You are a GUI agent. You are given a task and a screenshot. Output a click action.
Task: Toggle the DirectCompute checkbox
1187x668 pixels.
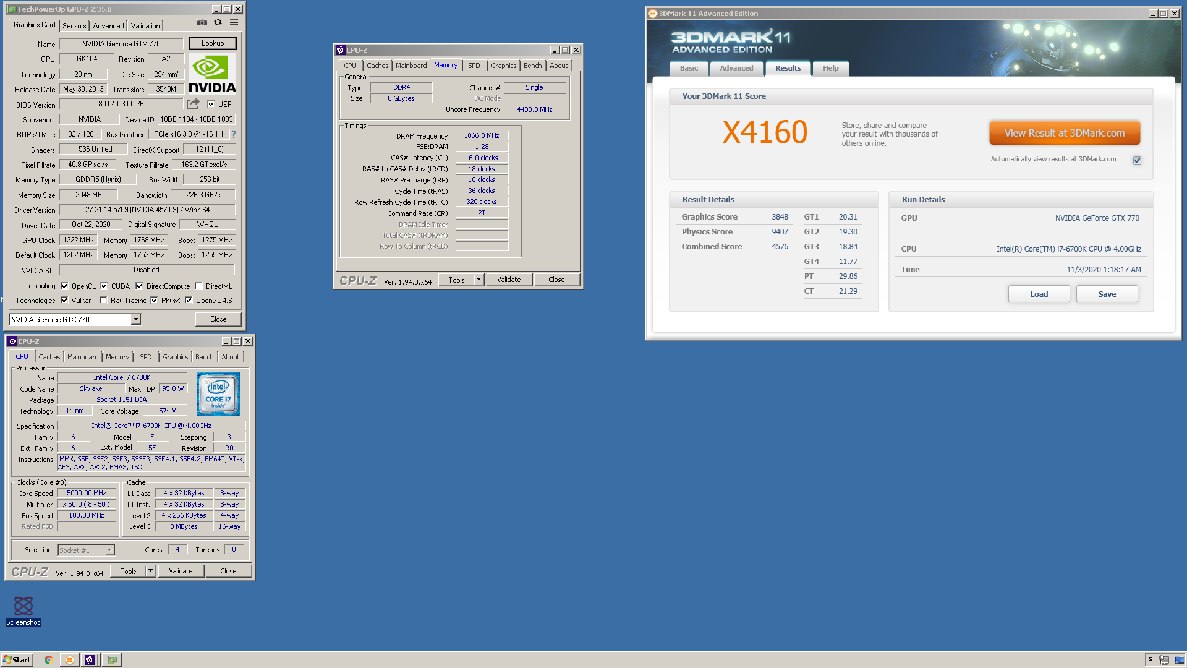139,286
